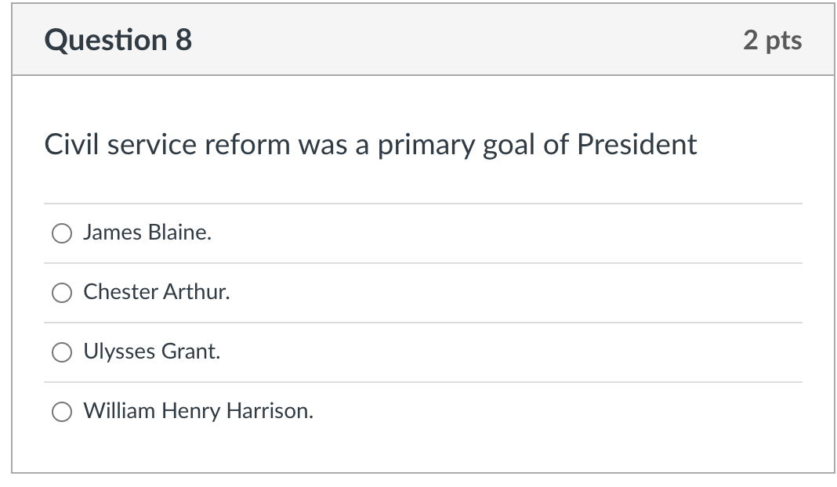Screen dimensions: 837x487
Task: Mark the William Henry Harrison radio button
Action: (x=62, y=411)
